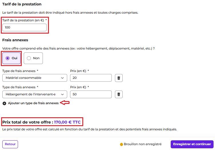Click the Brouillon non enregistré status text

pos(143,144)
